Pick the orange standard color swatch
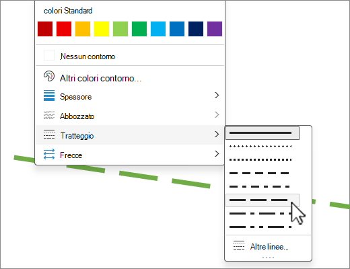This screenshot has width=350, height=269. tap(83, 29)
